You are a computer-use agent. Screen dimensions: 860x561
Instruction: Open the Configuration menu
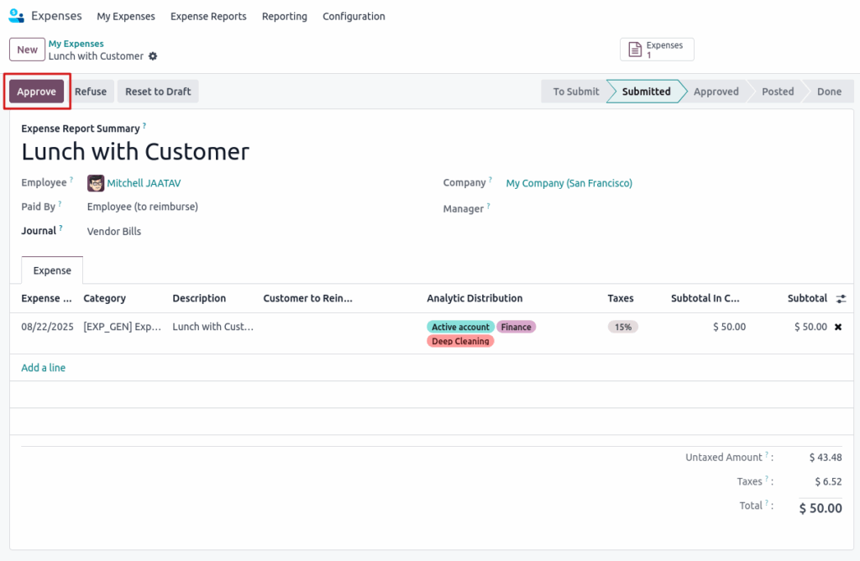(x=354, y=16)
